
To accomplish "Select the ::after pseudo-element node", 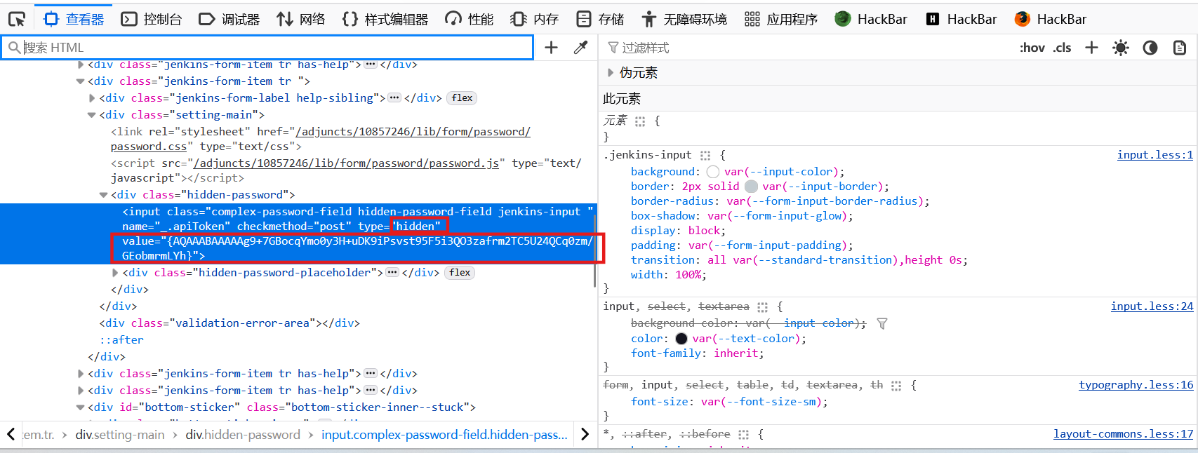I will tap(121, 340).
